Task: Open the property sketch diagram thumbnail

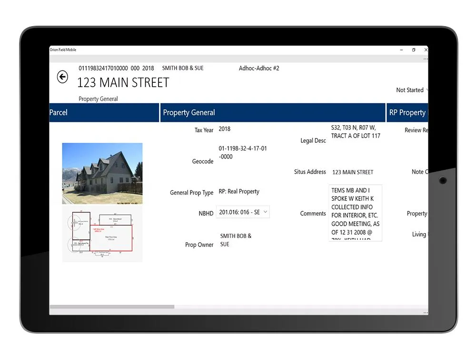Action: (x=102, y=235)
